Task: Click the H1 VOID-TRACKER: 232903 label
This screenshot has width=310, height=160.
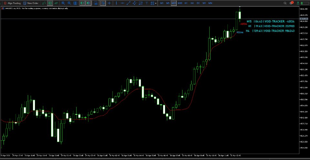Action: coord(272,26)
